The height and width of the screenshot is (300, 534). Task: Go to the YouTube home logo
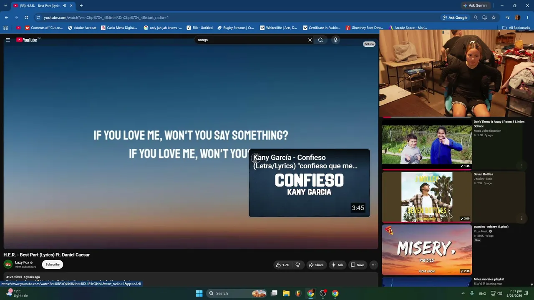(x=27, y=40)
